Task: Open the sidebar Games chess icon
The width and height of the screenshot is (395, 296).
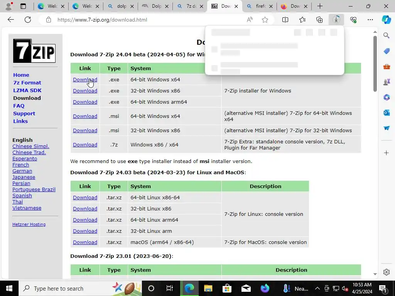Action: click(x=387, y=82)
